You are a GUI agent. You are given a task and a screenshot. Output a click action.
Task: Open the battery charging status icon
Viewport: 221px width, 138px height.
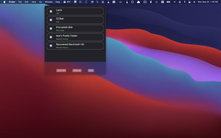pos(169,2)
